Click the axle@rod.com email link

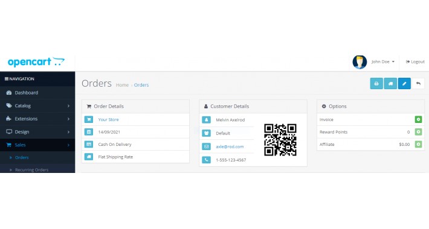click(230, 146)
